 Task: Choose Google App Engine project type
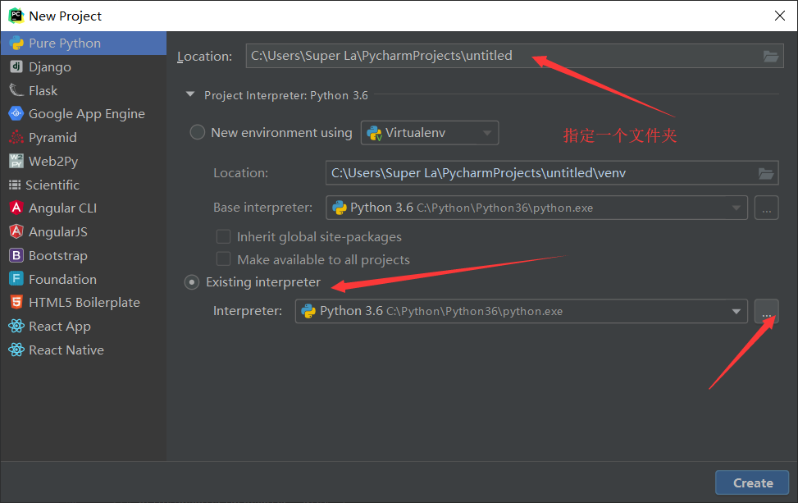(x=84, y=113)
